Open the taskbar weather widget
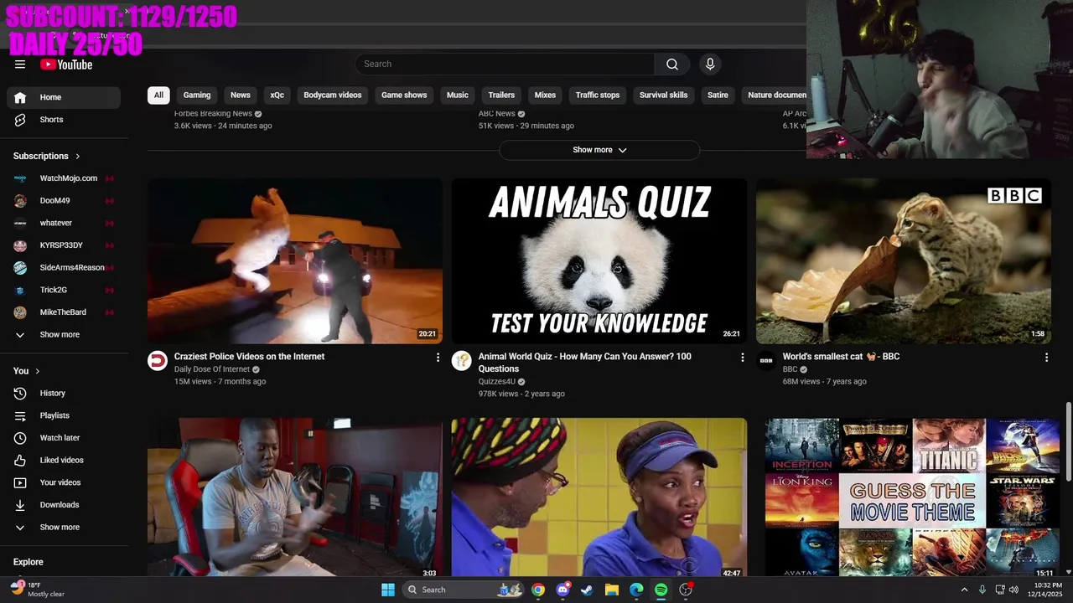The height and width of the screenshot is (603, 1073). pos(38,590)
